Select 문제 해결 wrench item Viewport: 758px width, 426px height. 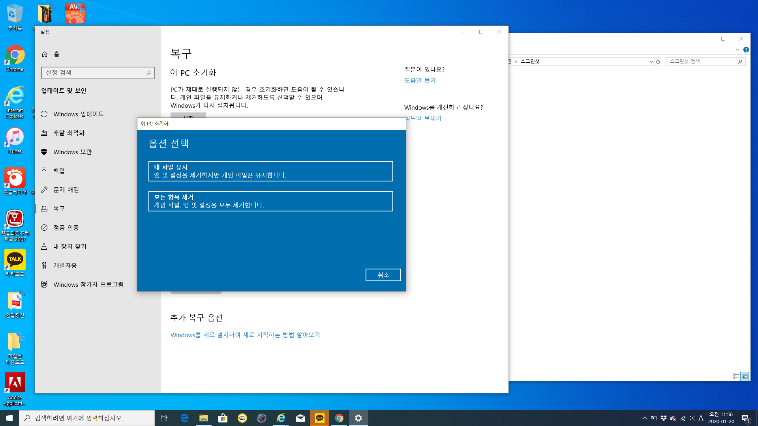click(66, 190)
